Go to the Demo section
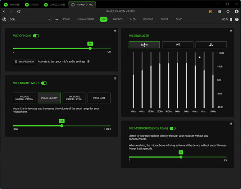The image size is (241, 189). point(179,19)
